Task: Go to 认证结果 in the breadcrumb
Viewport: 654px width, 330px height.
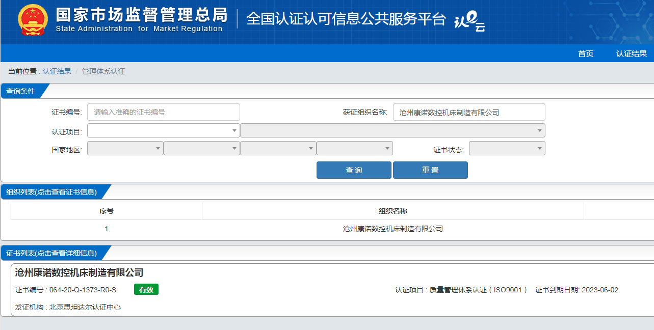Action: pyautogui.click(x=57, y=71)
